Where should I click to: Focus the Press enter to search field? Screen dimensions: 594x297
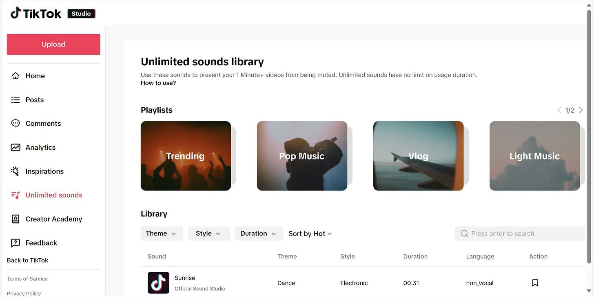tap(520, 233)
